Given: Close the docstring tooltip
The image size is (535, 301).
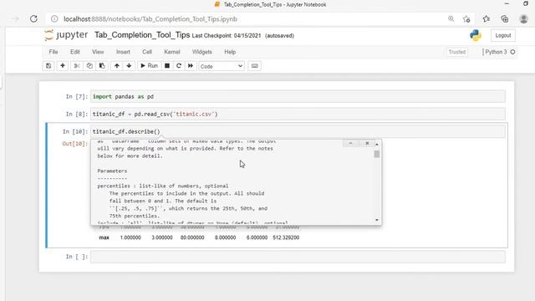Looking at the screenshot, I should tap(367, 143).
